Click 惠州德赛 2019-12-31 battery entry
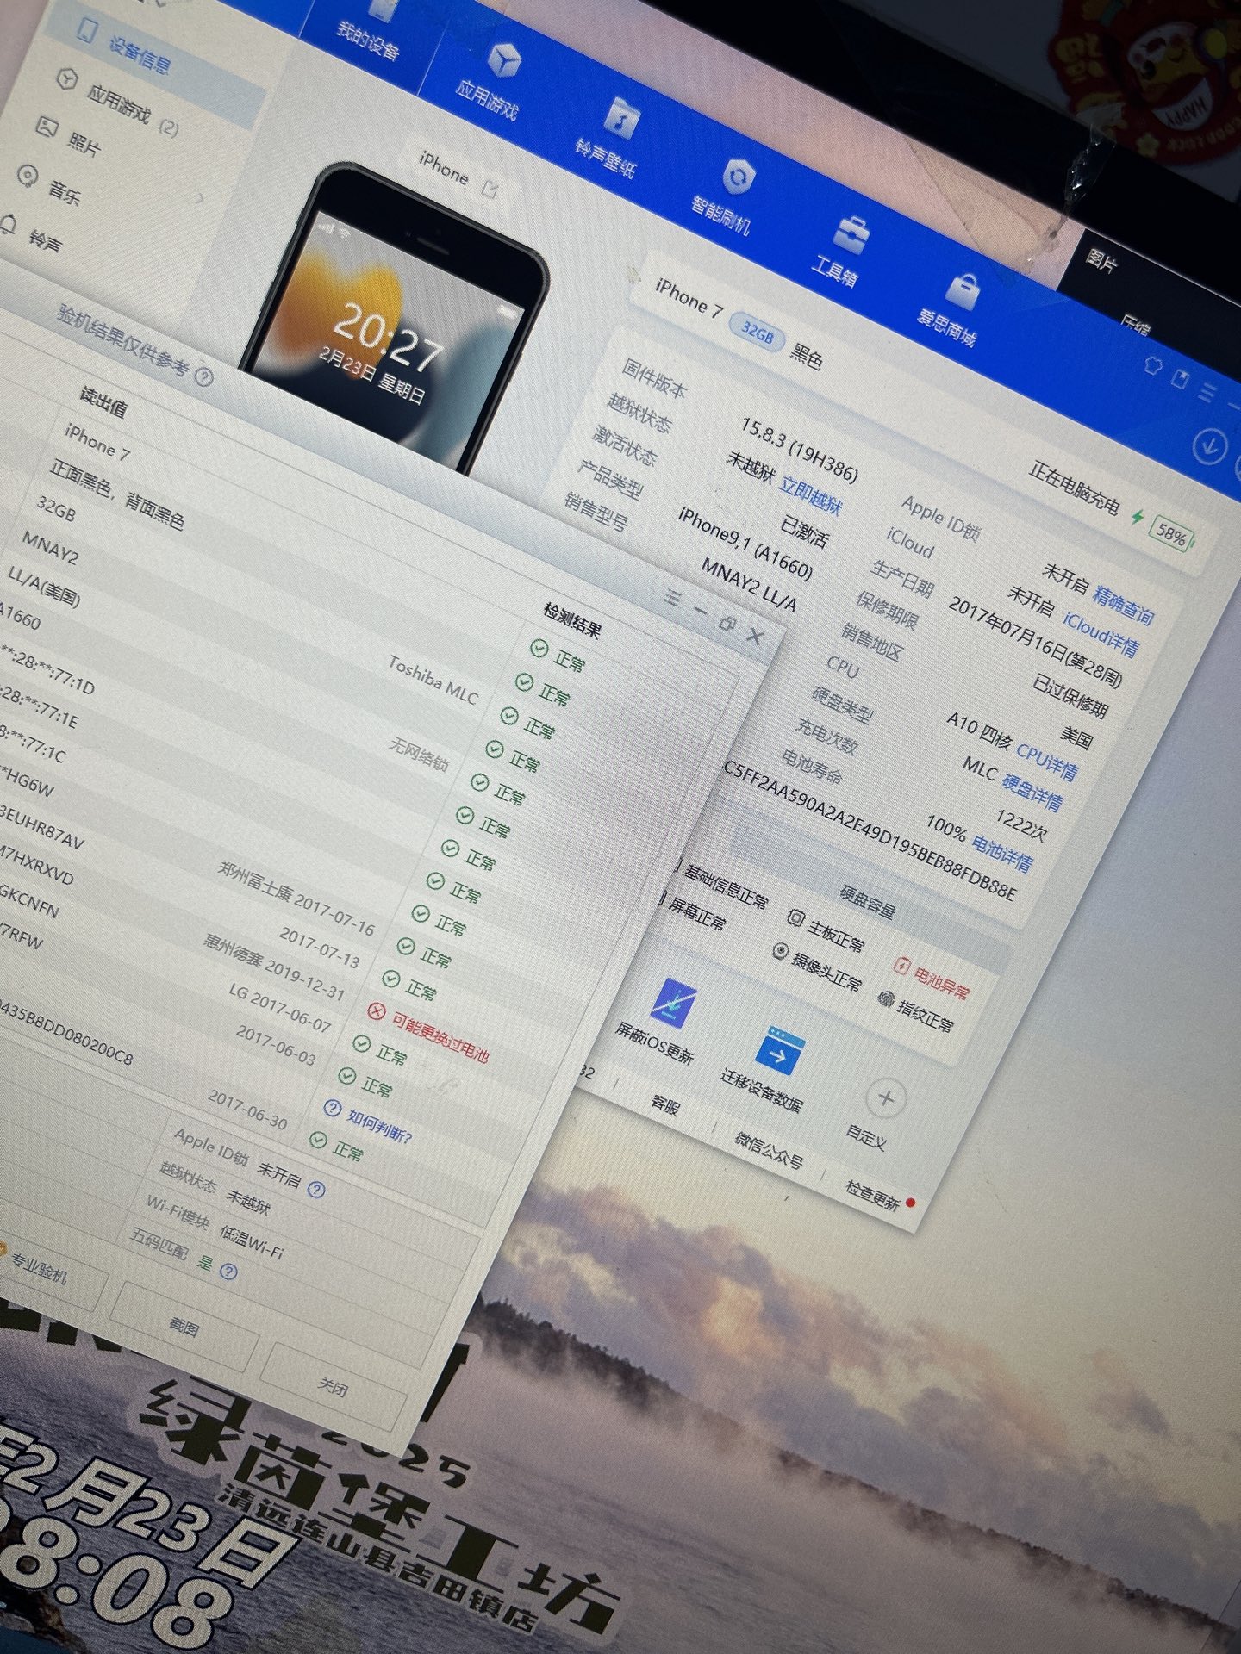The height and width of the screenshot is (1654, 1241). [274, 967]
